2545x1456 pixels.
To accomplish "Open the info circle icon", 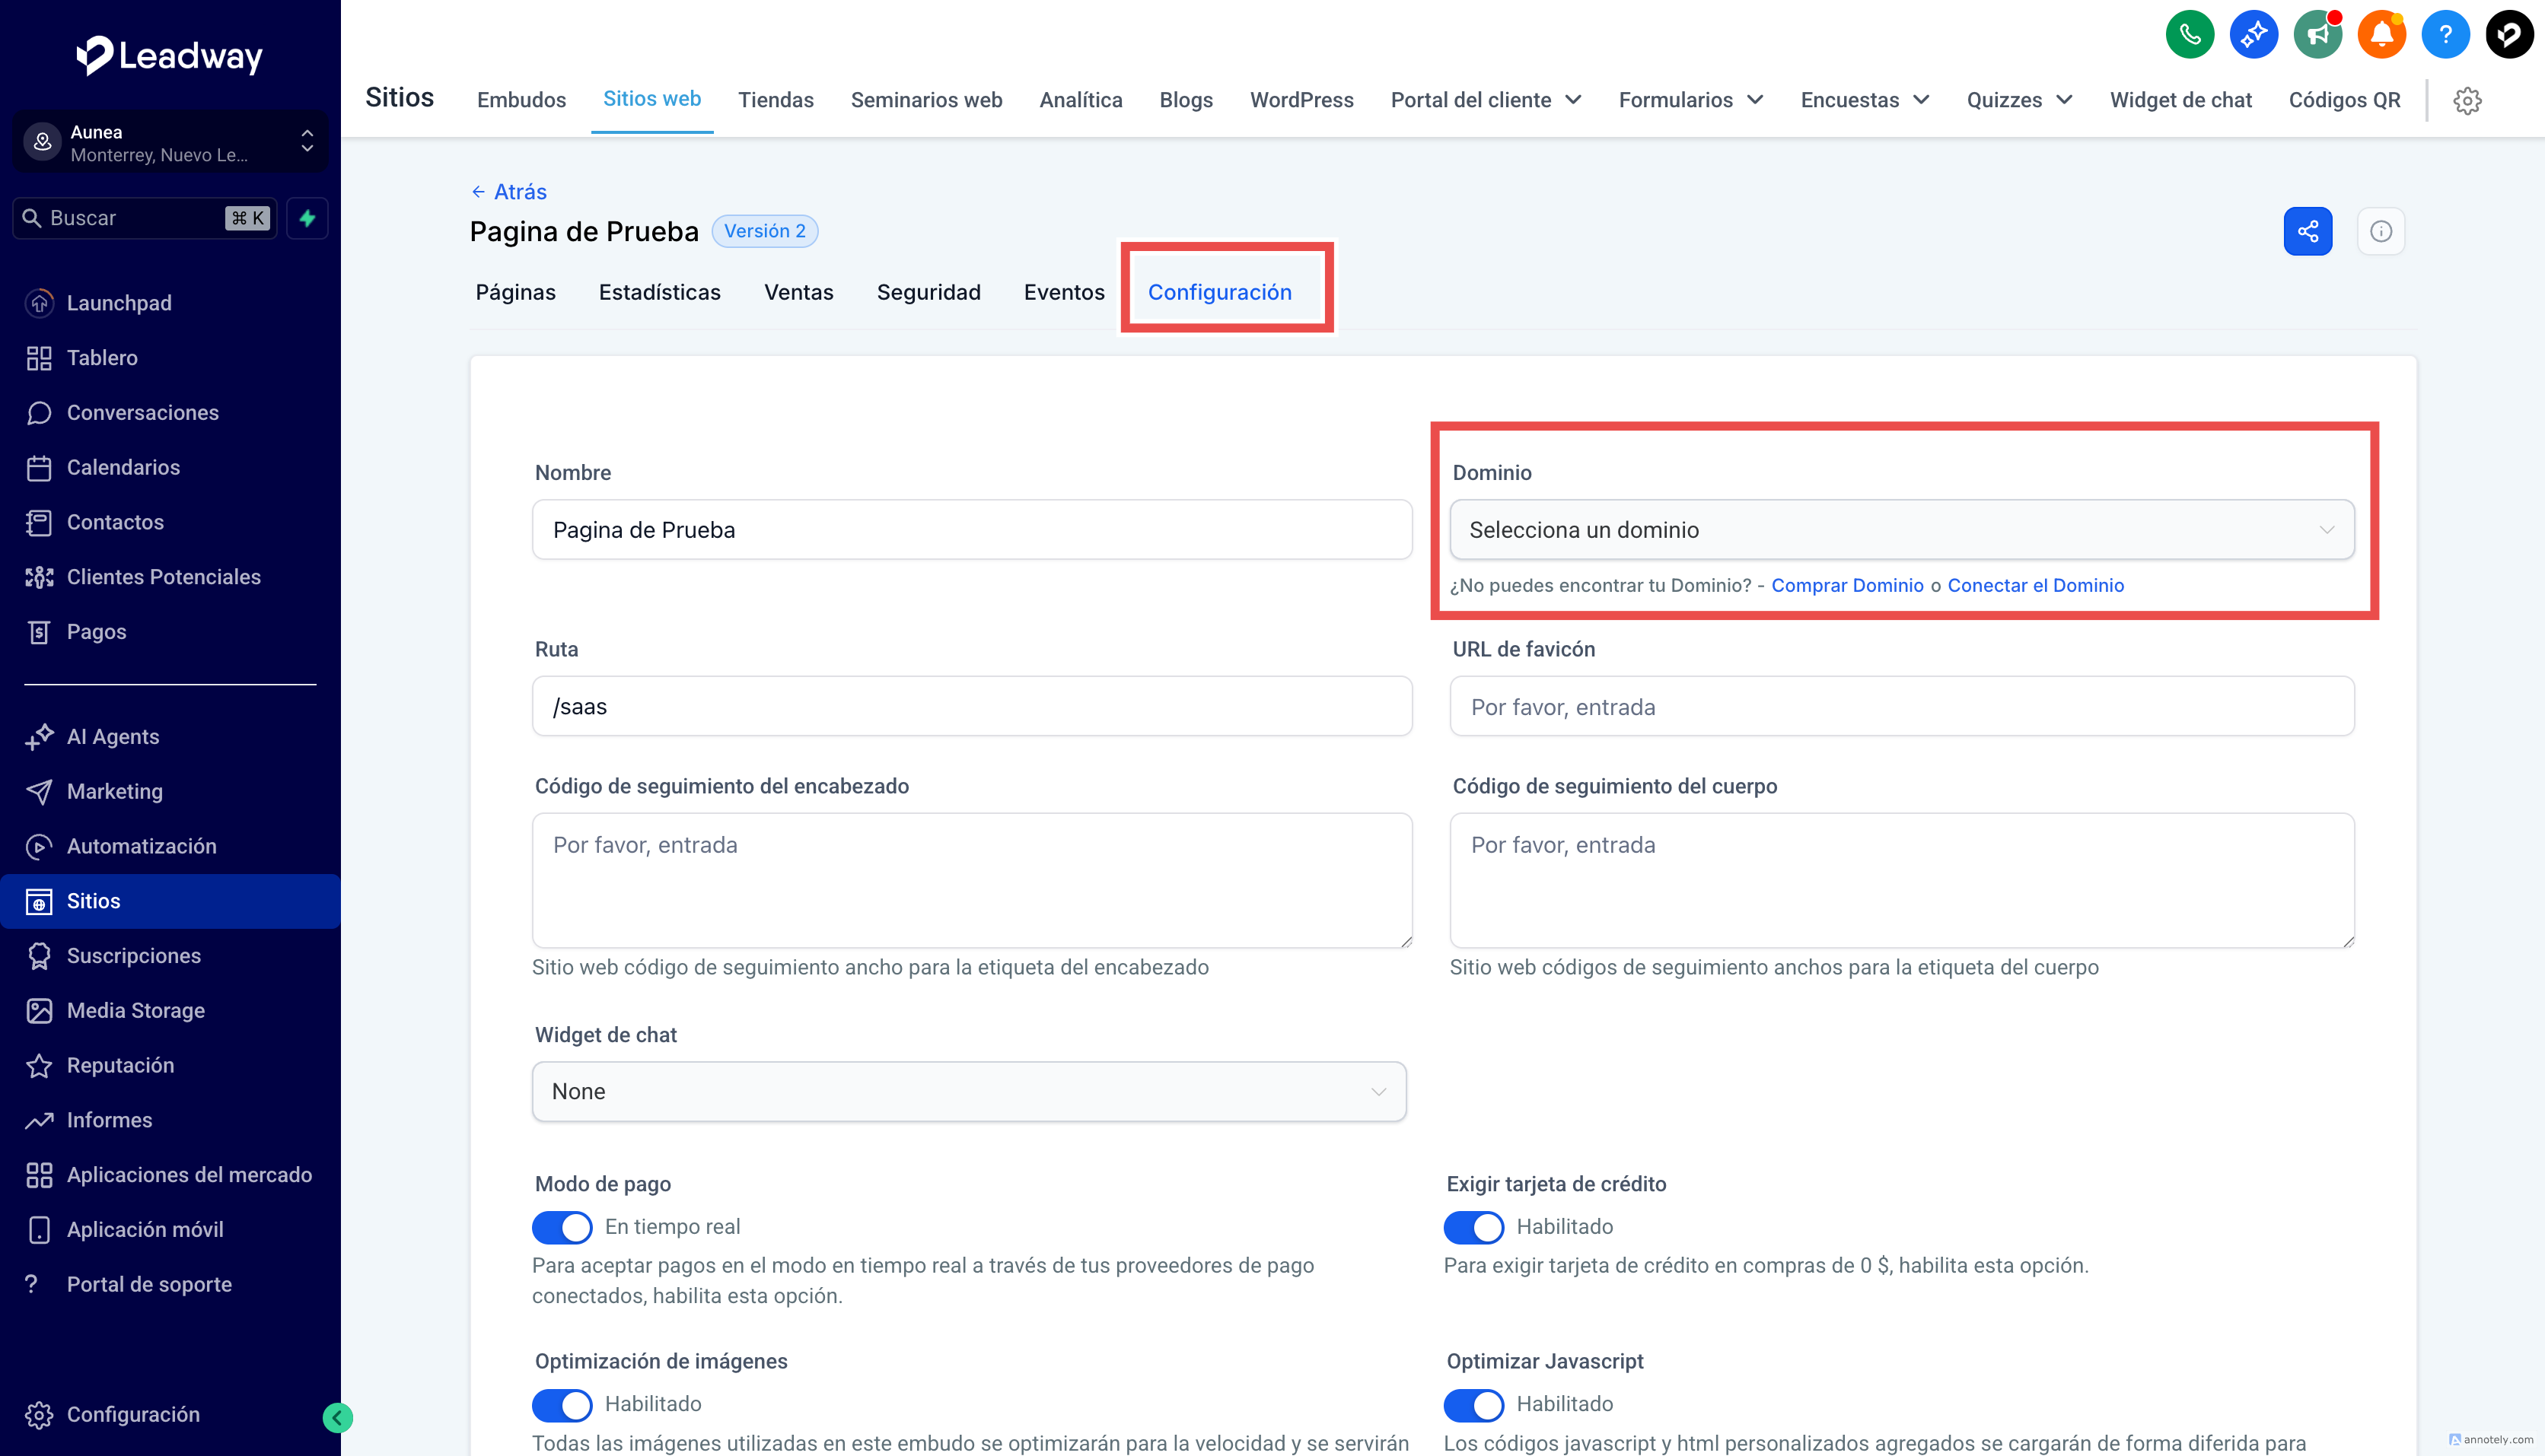I will coord(2380,231).
